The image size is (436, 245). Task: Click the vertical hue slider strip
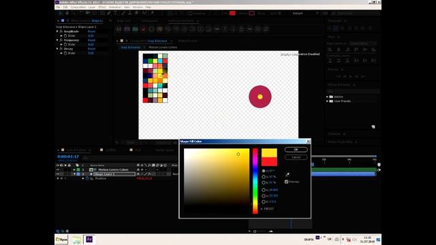(255, 181)
